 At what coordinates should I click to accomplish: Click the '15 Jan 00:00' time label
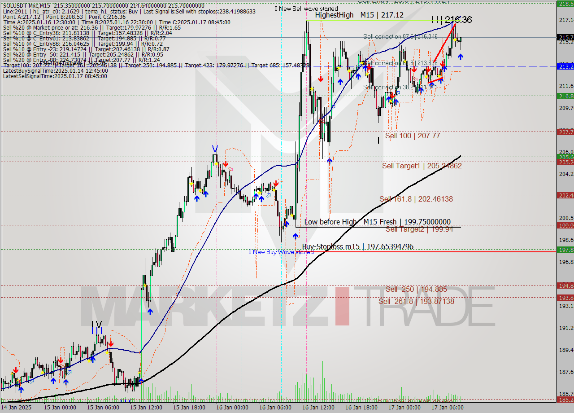point(61,408)
